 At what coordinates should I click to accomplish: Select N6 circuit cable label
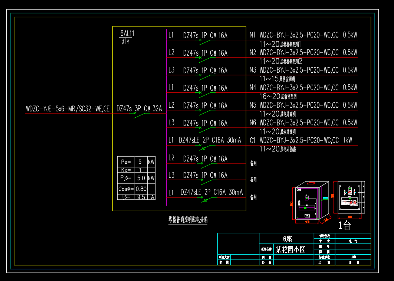[x=303, y=122]
